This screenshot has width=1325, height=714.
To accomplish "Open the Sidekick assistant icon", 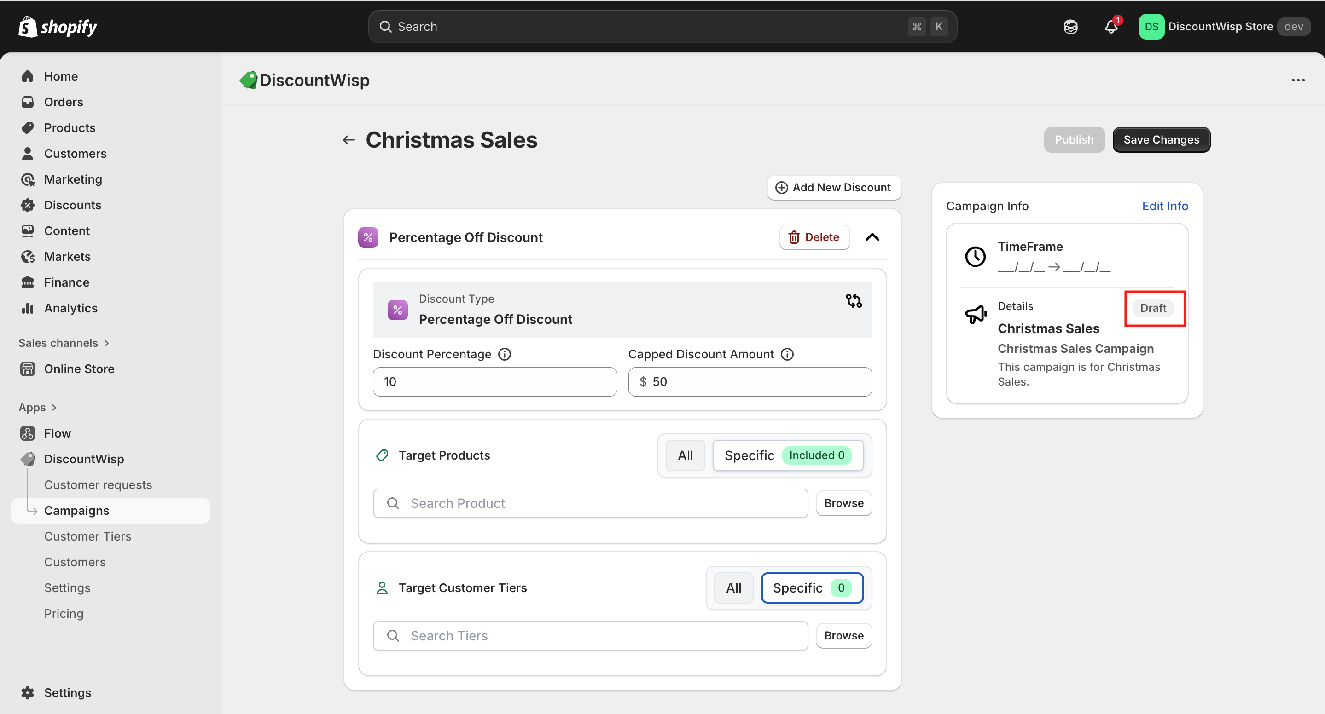I will (x=1070, y=27).
